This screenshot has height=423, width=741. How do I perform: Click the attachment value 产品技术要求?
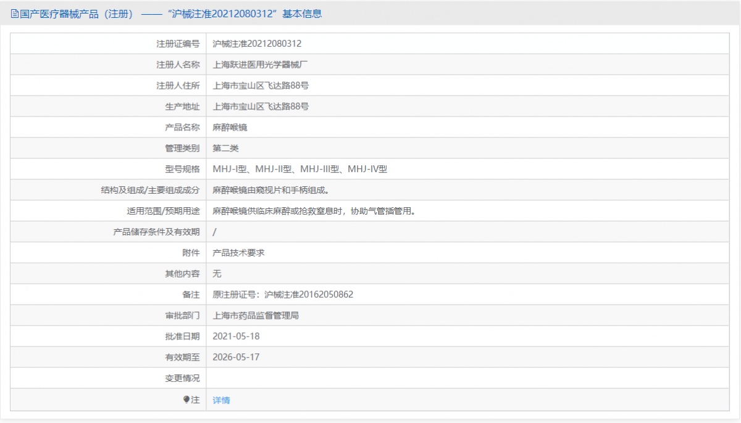[x=238, y=253]
